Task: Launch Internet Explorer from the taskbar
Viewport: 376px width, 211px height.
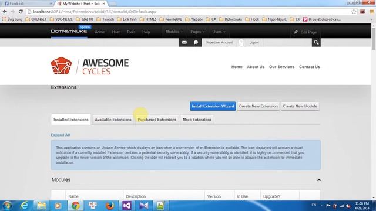Action: tap(24, 206)
